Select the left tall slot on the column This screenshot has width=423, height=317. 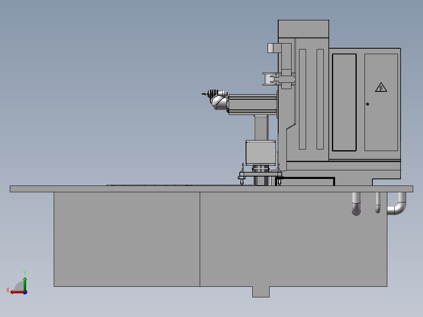(303, 99)
